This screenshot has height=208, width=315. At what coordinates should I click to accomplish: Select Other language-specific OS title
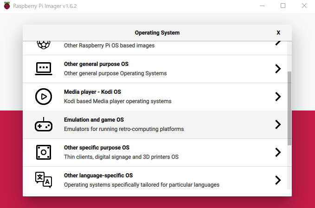click(x=98, y=175)
